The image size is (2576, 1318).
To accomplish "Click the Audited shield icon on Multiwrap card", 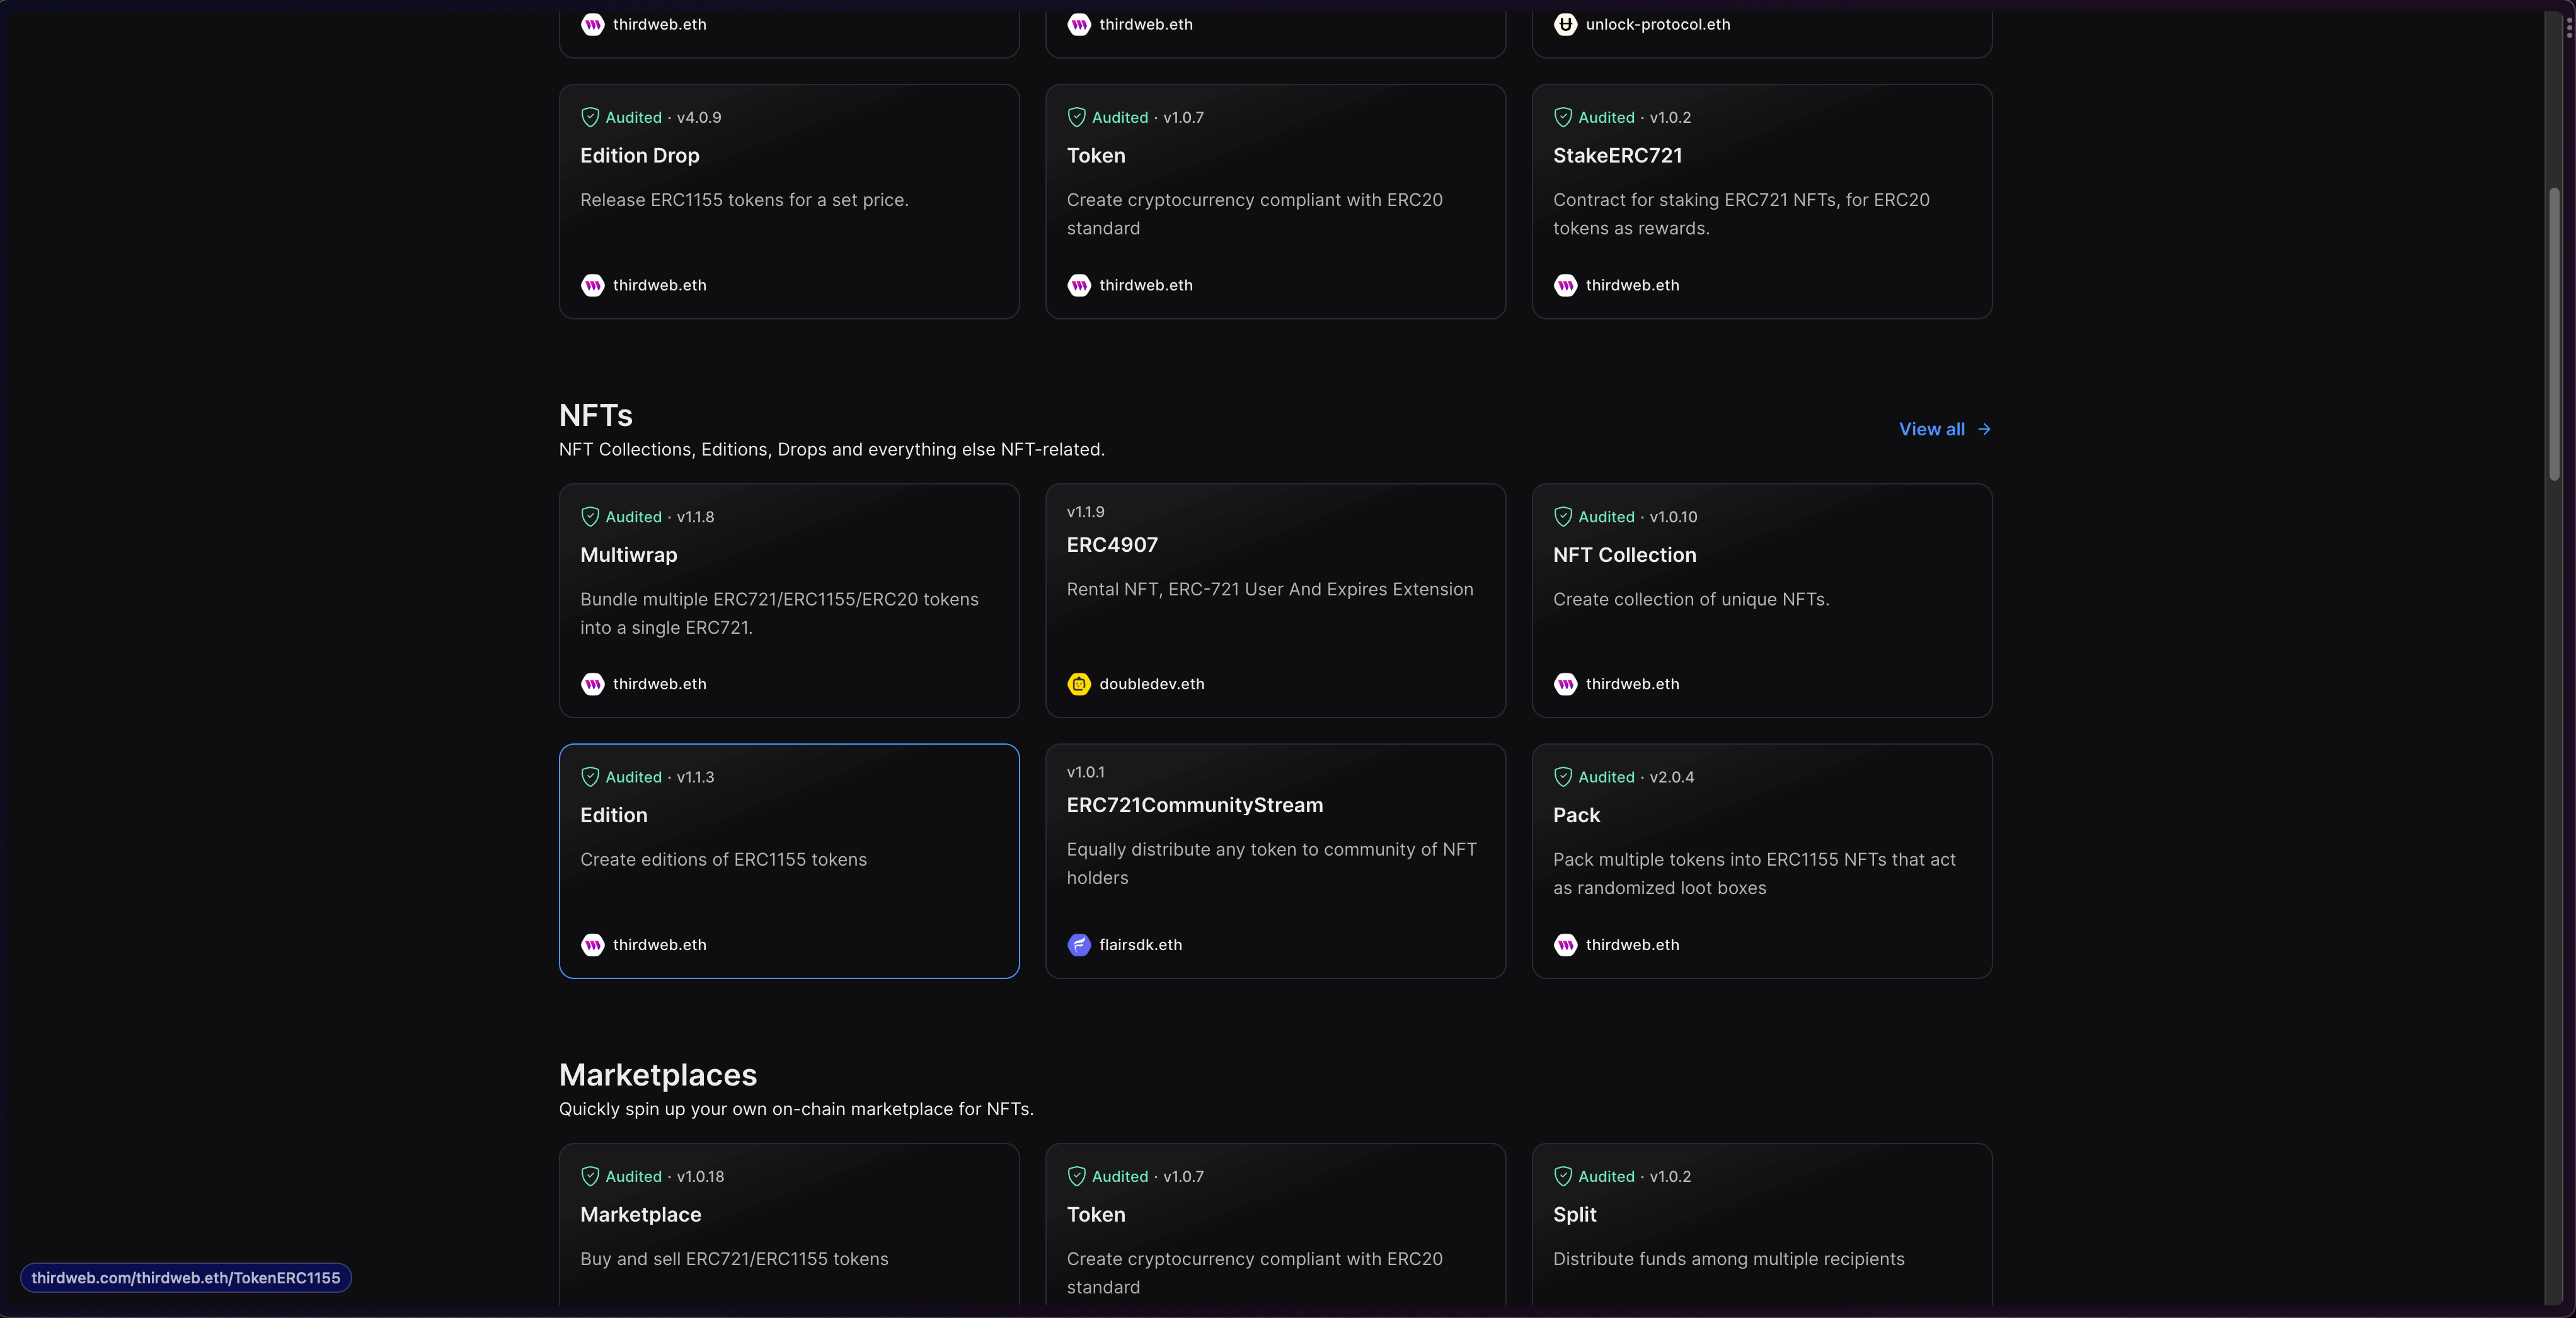I will click(590, 517).
